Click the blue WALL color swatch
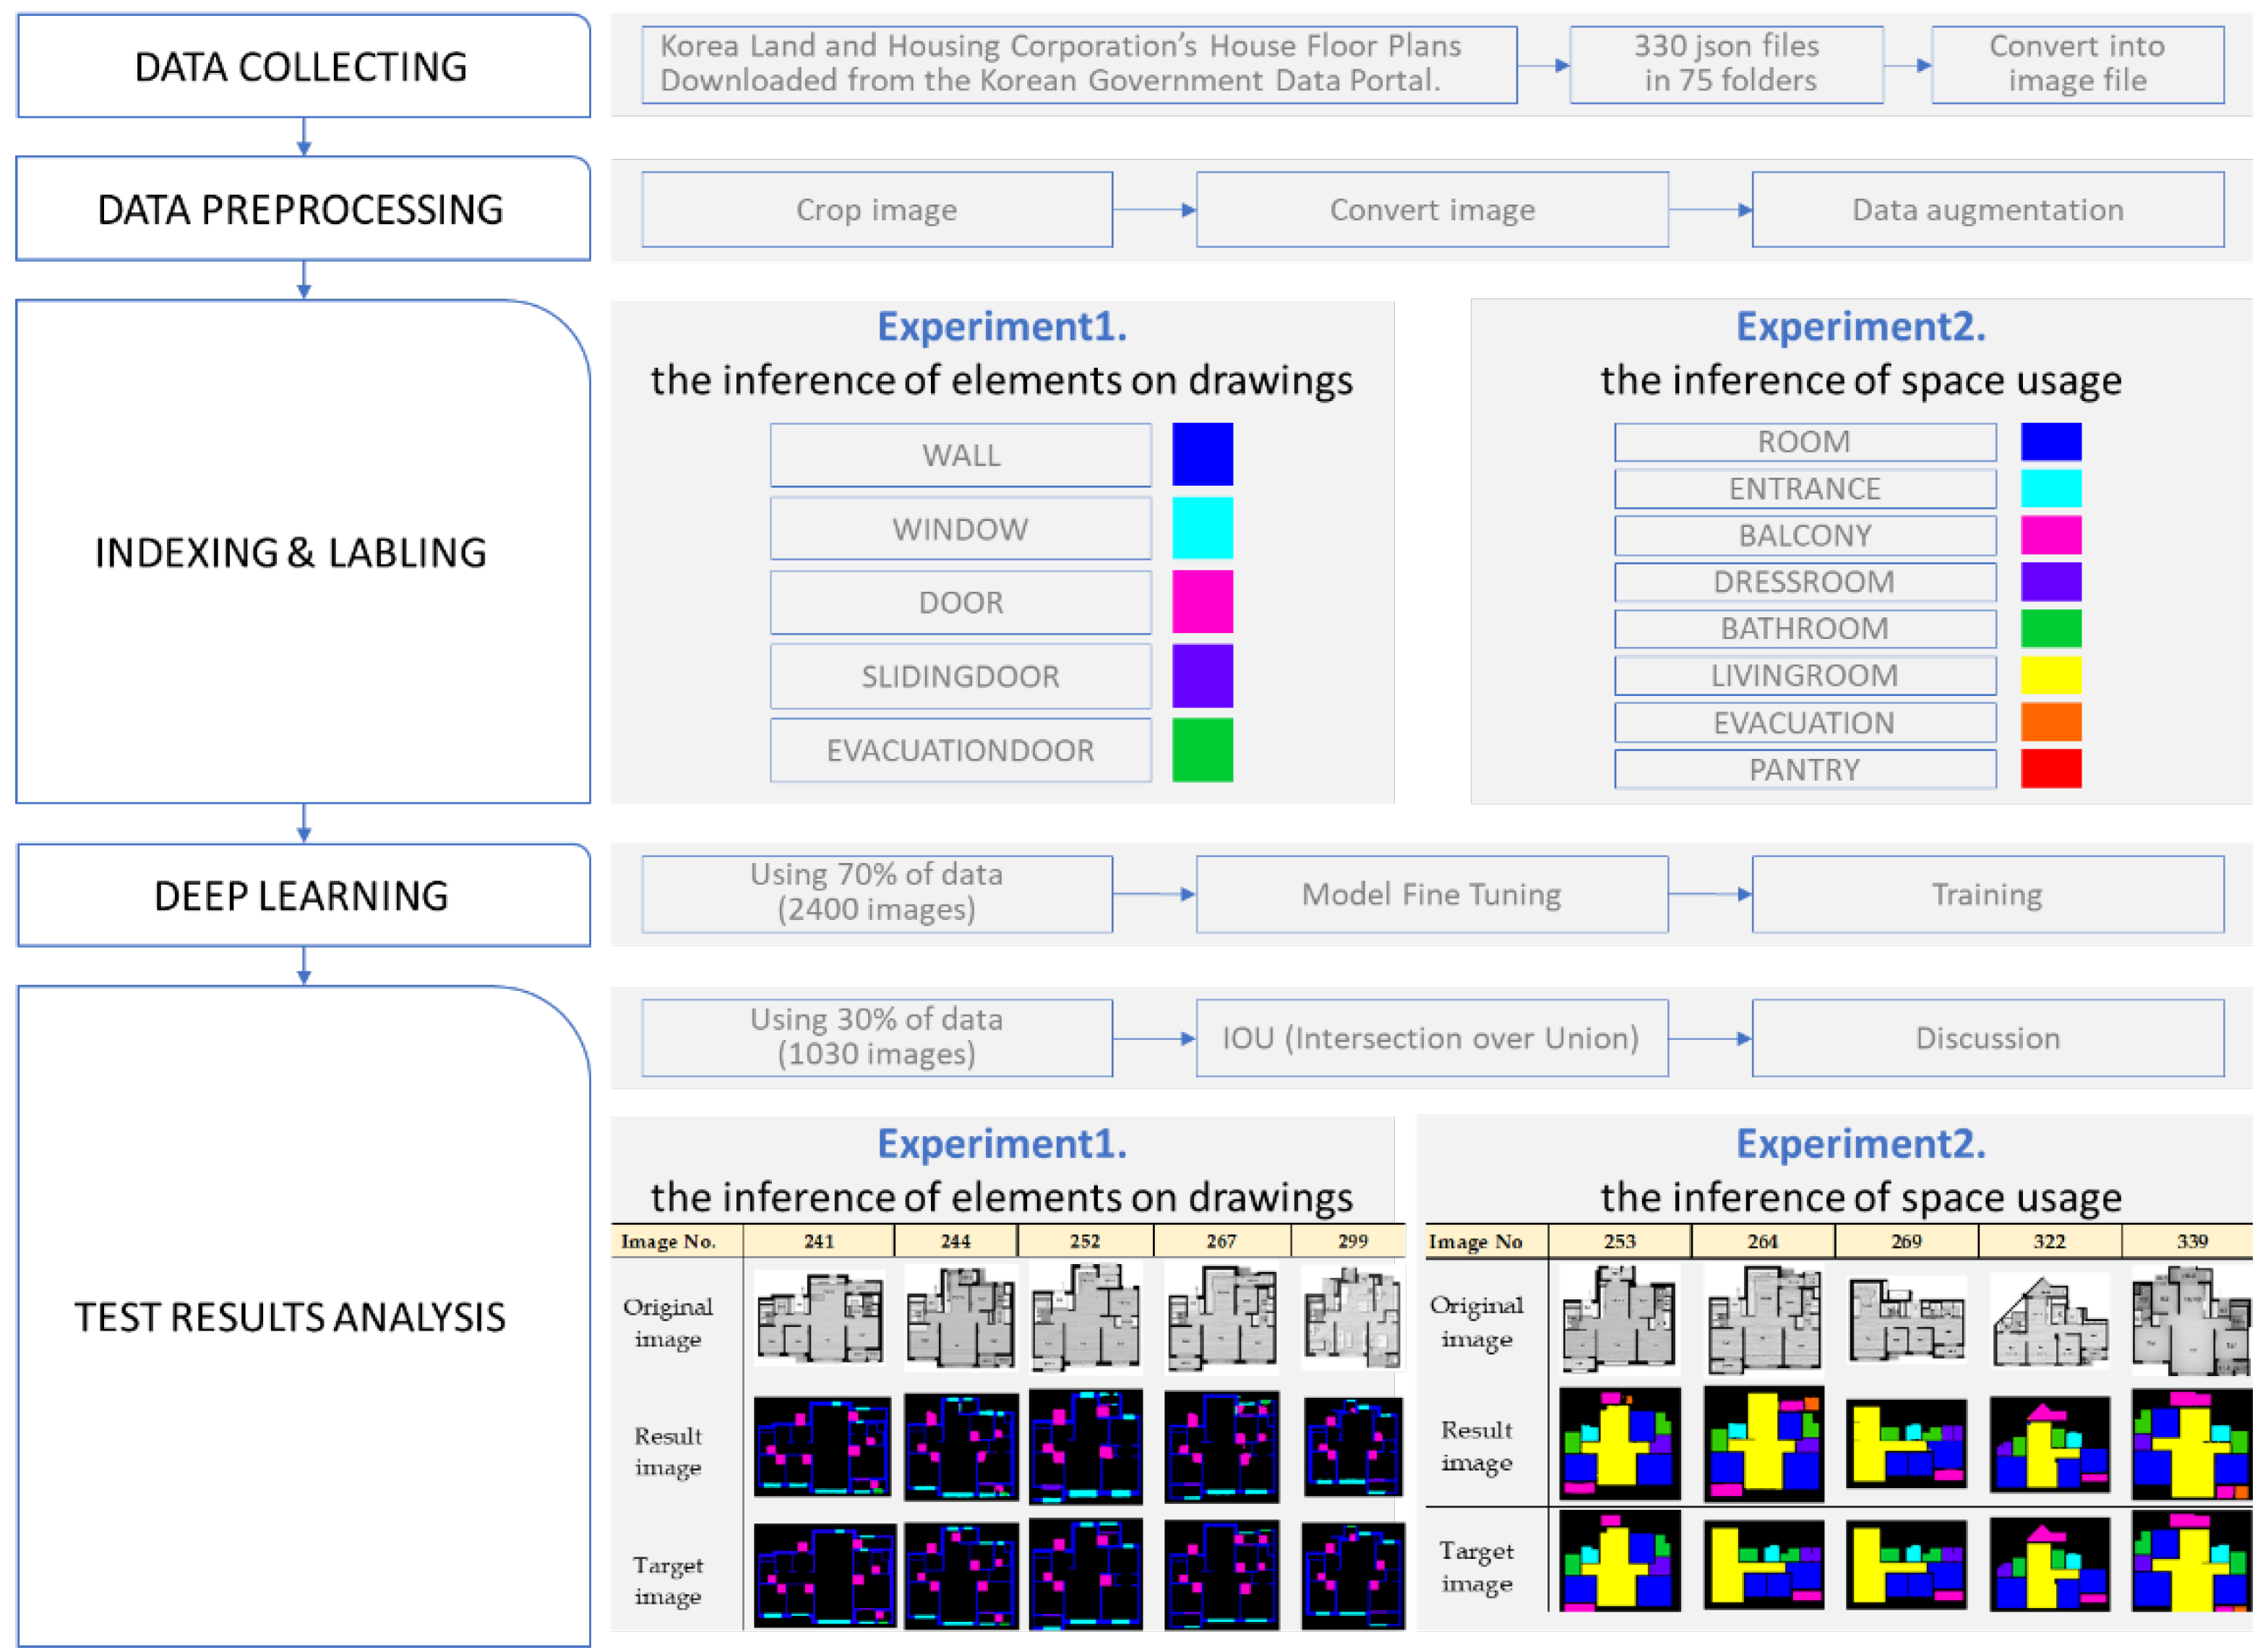The height and width of the screenshot is (1650, 2268). 1202,454
